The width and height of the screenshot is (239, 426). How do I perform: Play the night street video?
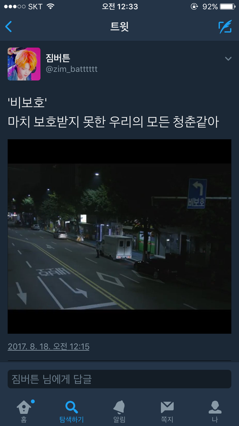pyautogui.click(x=119, y=236)
